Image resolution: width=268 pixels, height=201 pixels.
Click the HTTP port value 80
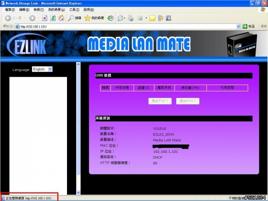click(x=155, y=163)
